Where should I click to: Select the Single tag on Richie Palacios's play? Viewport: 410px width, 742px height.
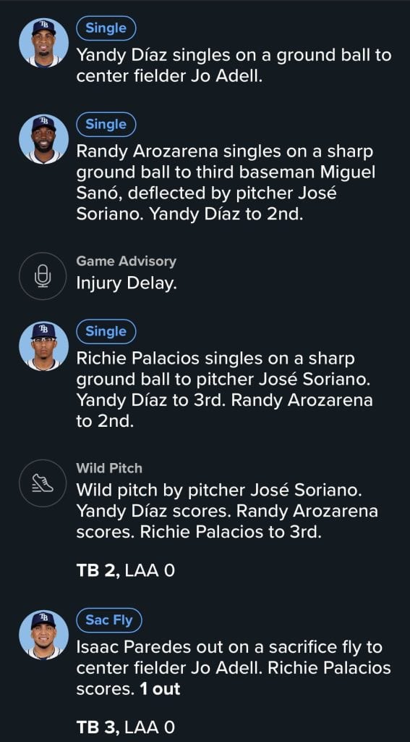(x=106, y=331)
